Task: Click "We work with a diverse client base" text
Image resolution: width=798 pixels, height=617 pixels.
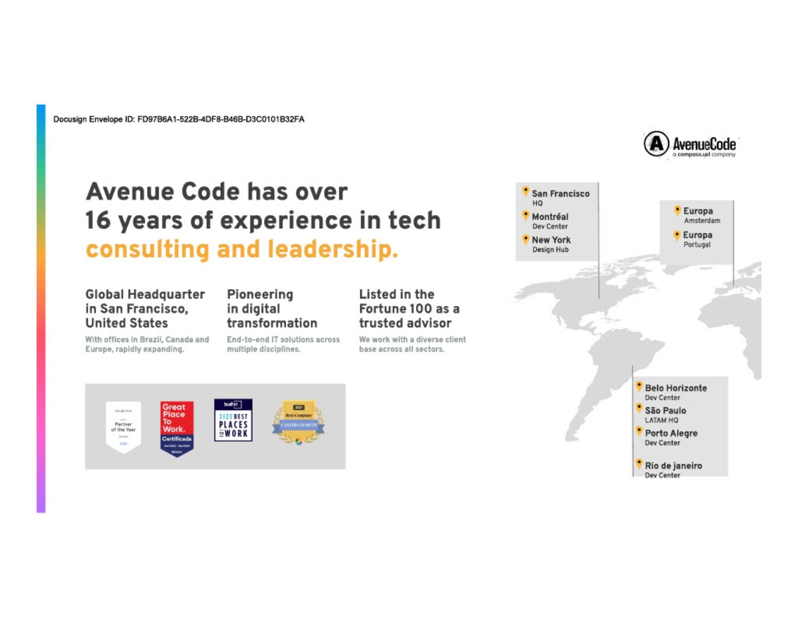Action: (412, 344)
